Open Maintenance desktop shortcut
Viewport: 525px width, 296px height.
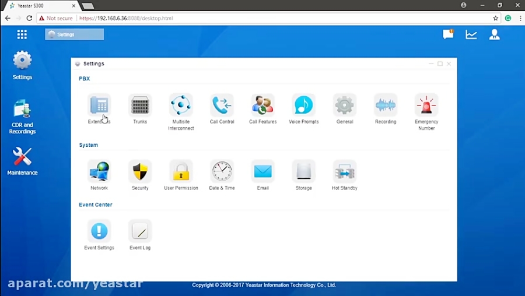(22, 161)
